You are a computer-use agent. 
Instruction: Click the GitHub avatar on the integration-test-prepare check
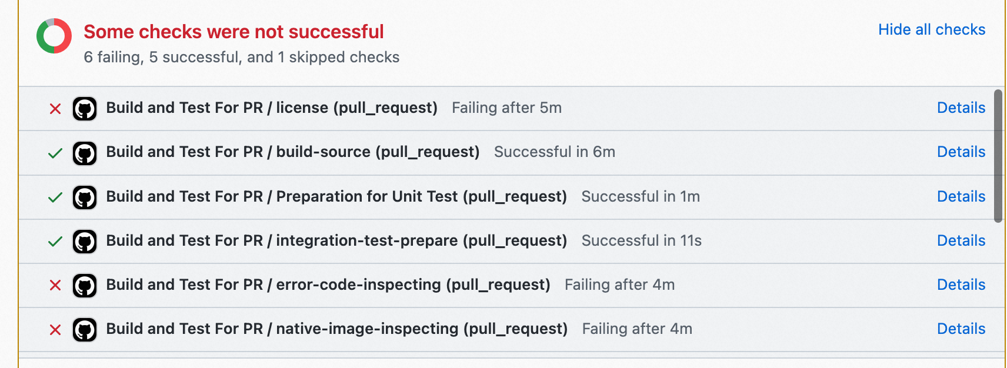(85, 242)
